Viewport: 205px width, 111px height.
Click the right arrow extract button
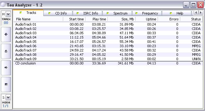[x=6, y=68]
